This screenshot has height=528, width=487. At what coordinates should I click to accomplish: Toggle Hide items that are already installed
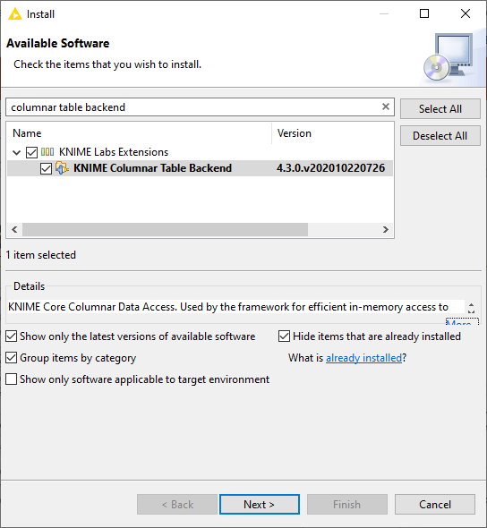(x=284, y=336)
